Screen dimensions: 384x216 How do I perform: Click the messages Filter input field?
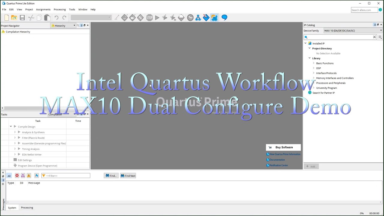click(x=66, y=176)
